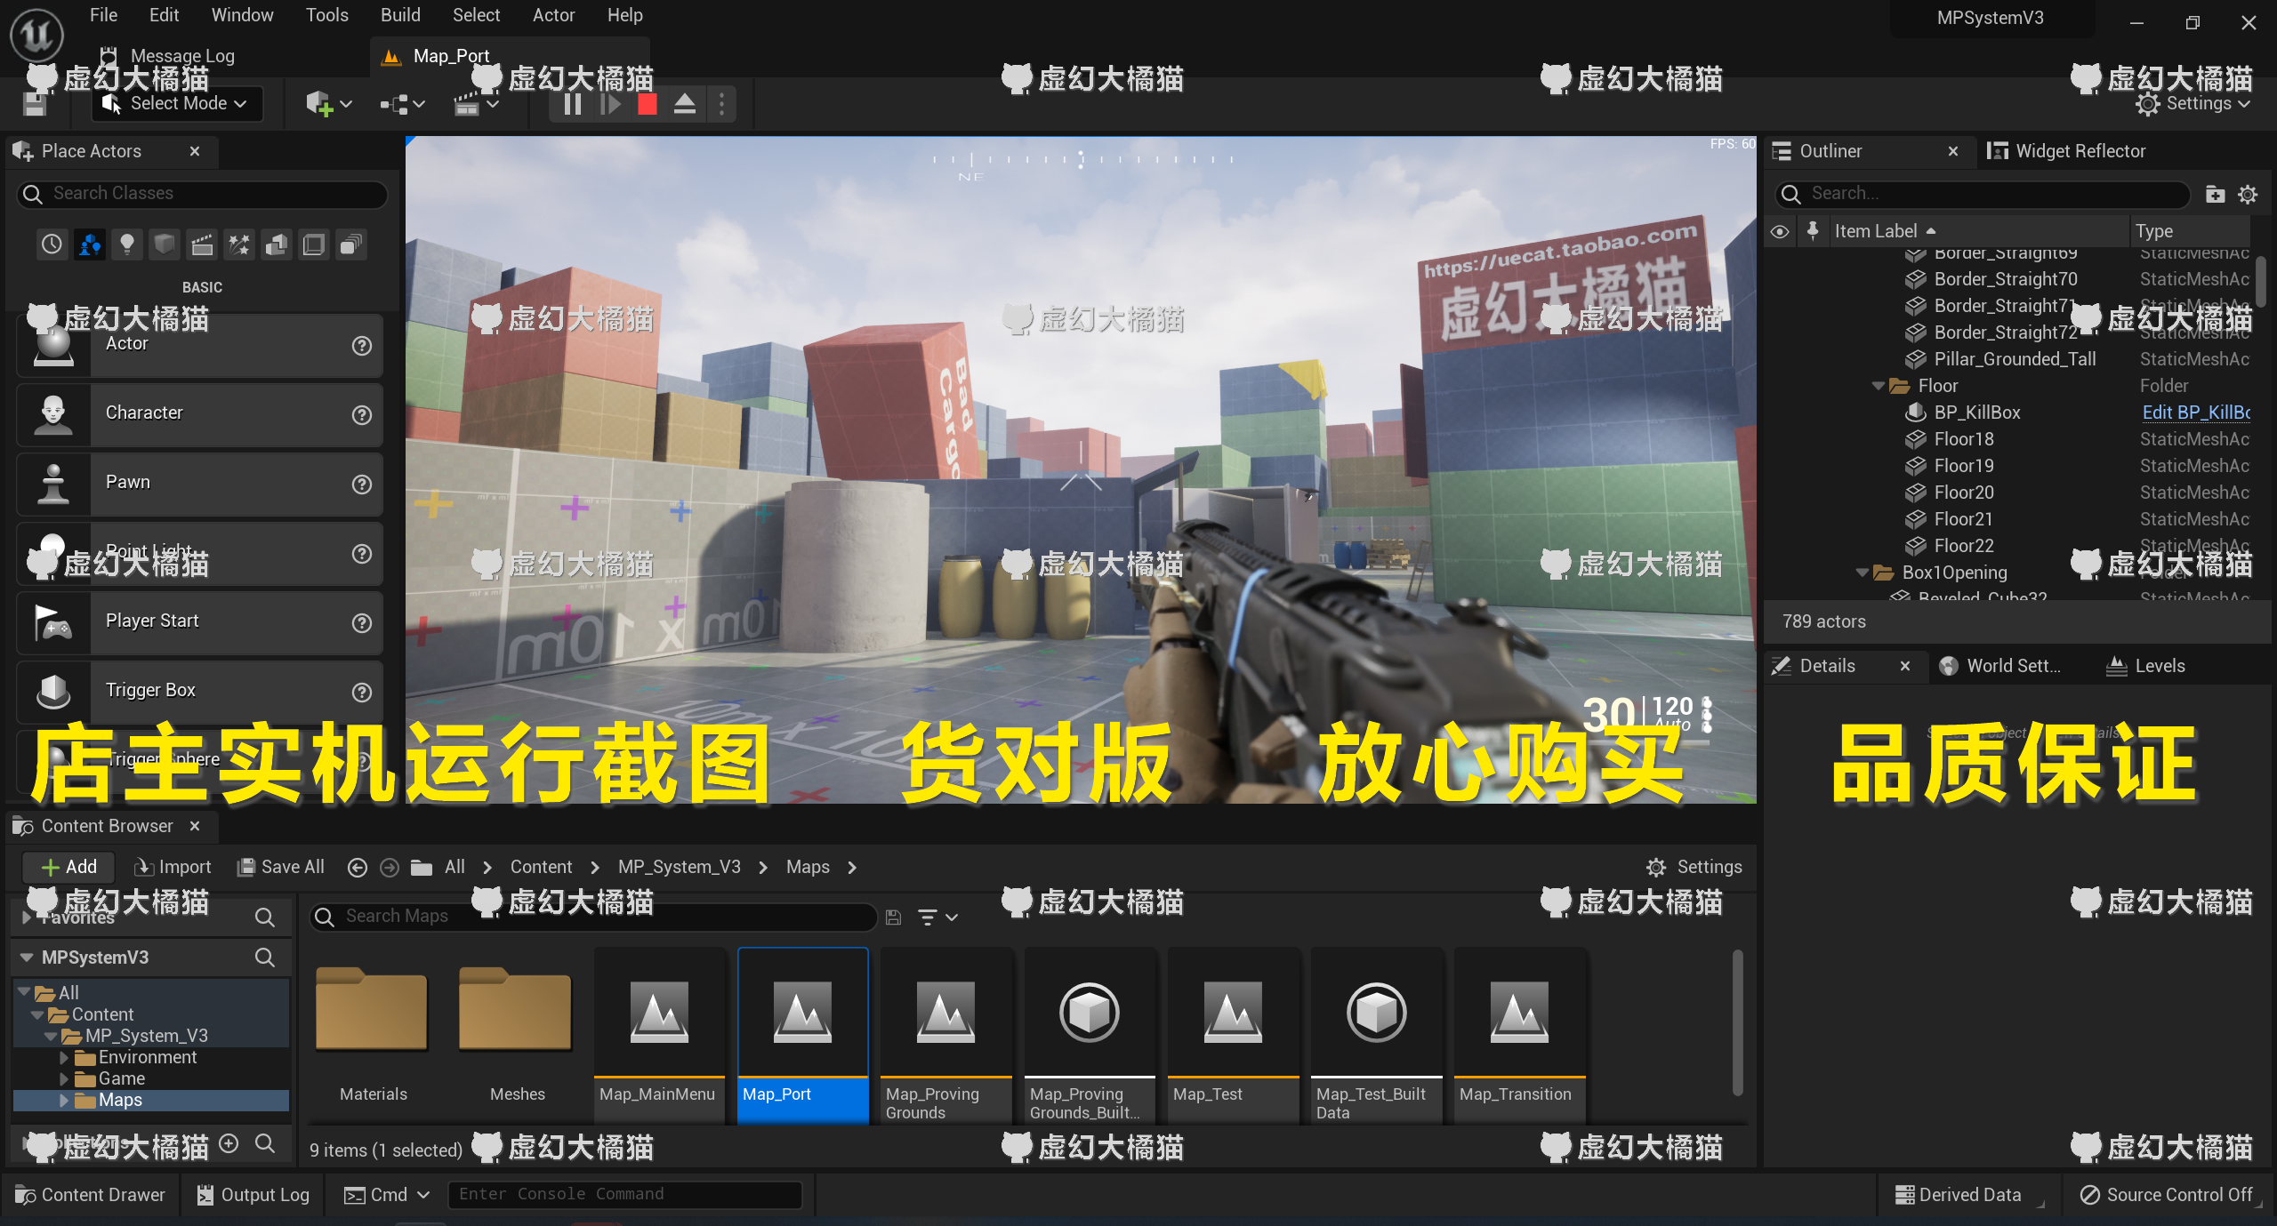Open help for Trigger Box
The width and height of the screenshot is (2277, 1226).
(x=361, y=692)
